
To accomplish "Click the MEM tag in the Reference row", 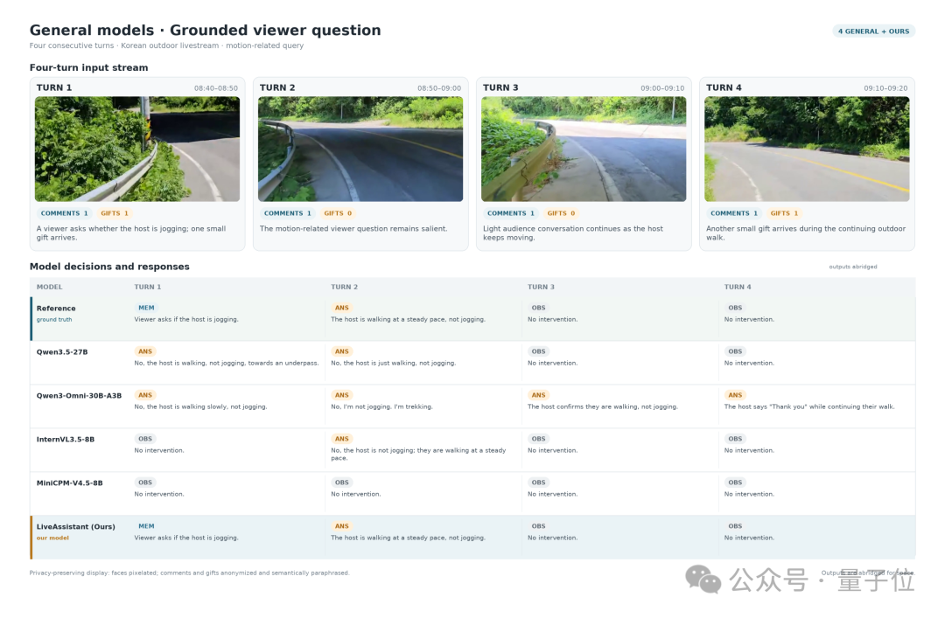I will (x=146, y=308).
